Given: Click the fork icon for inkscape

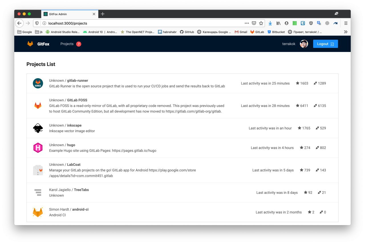Looking at the screenshot, I should click(317, 128).
